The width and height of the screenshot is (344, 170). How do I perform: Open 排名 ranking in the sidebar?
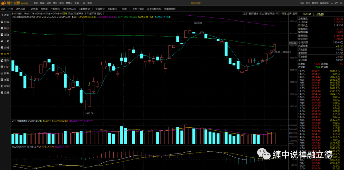tap(5, 73)
